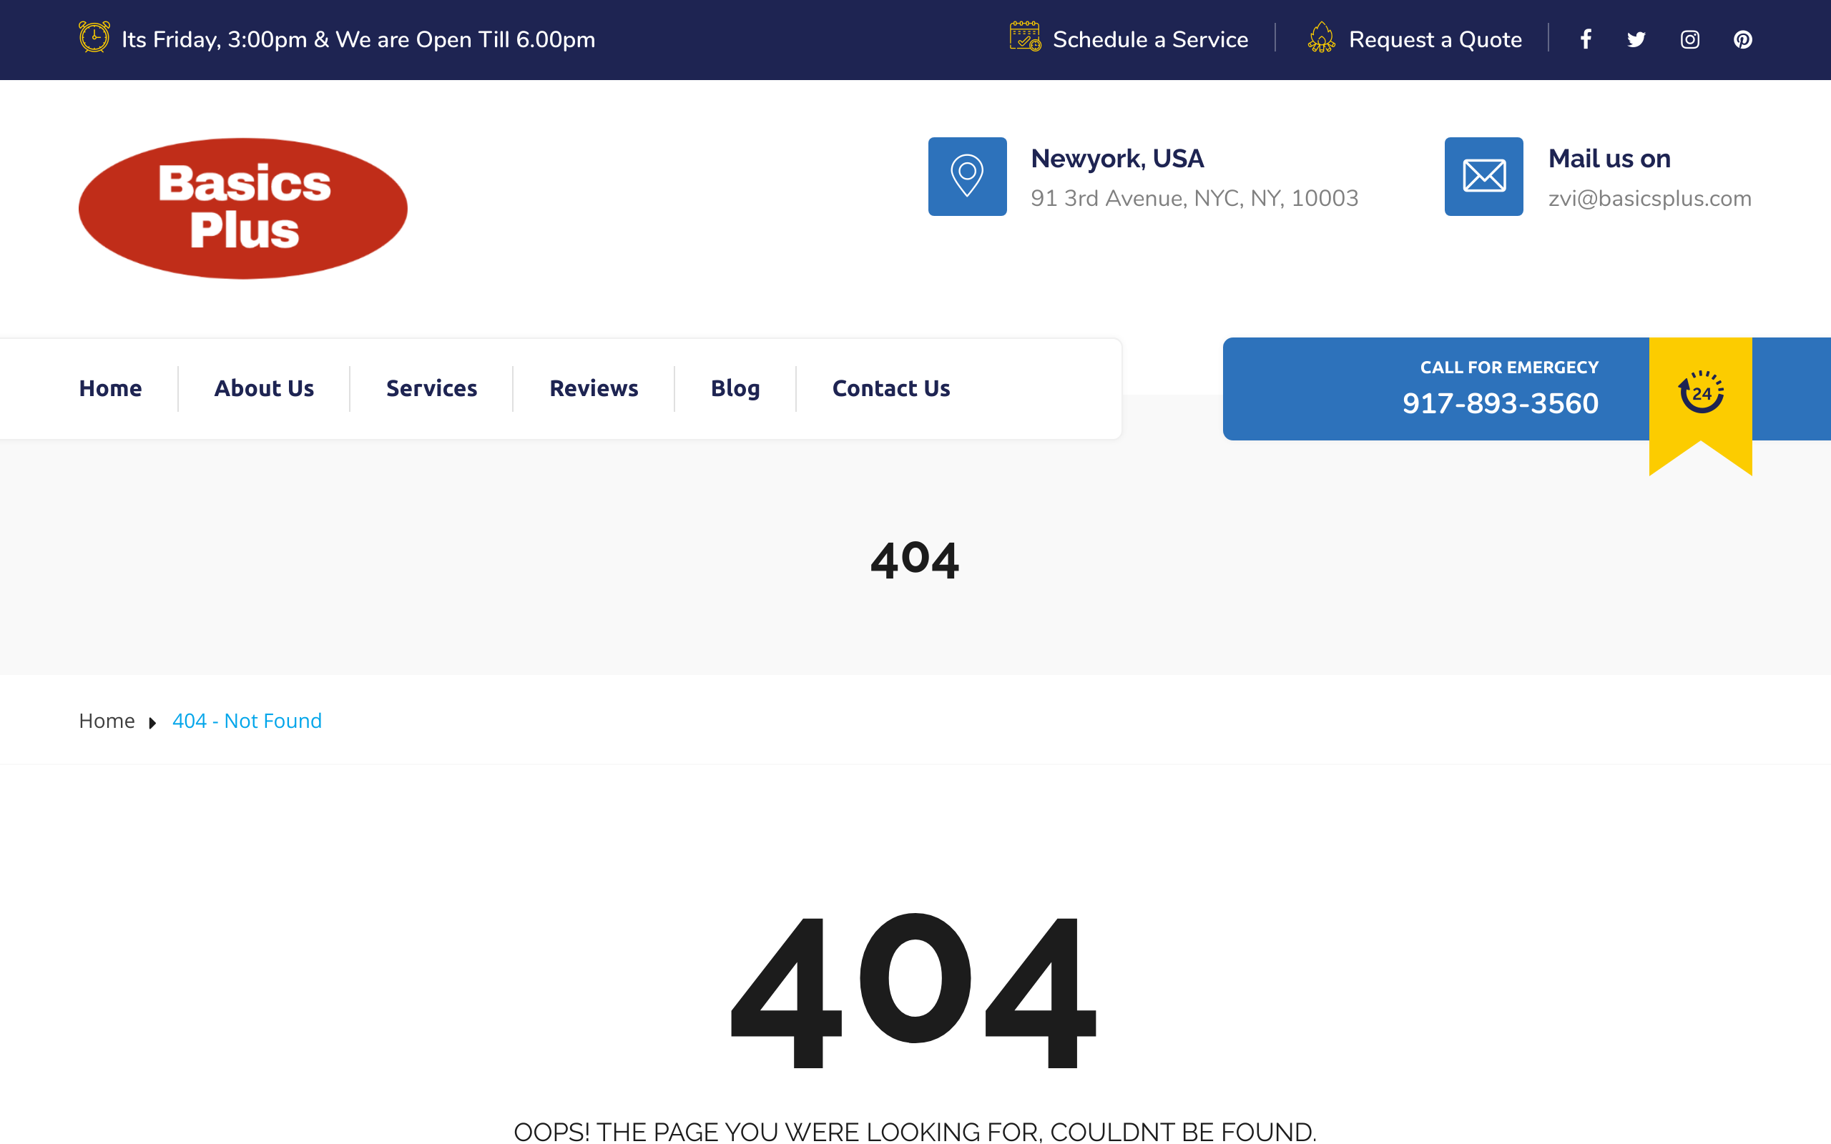Image resolution: width=1831 pixels, height=1144 pixels.
Task: Open the Blog menu item
Action: 735,388
